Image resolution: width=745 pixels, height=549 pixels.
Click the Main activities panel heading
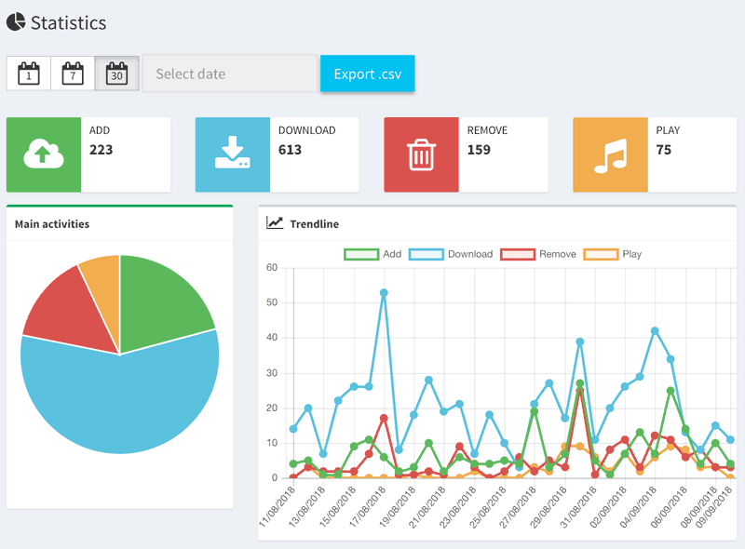(x=52, y=224)
